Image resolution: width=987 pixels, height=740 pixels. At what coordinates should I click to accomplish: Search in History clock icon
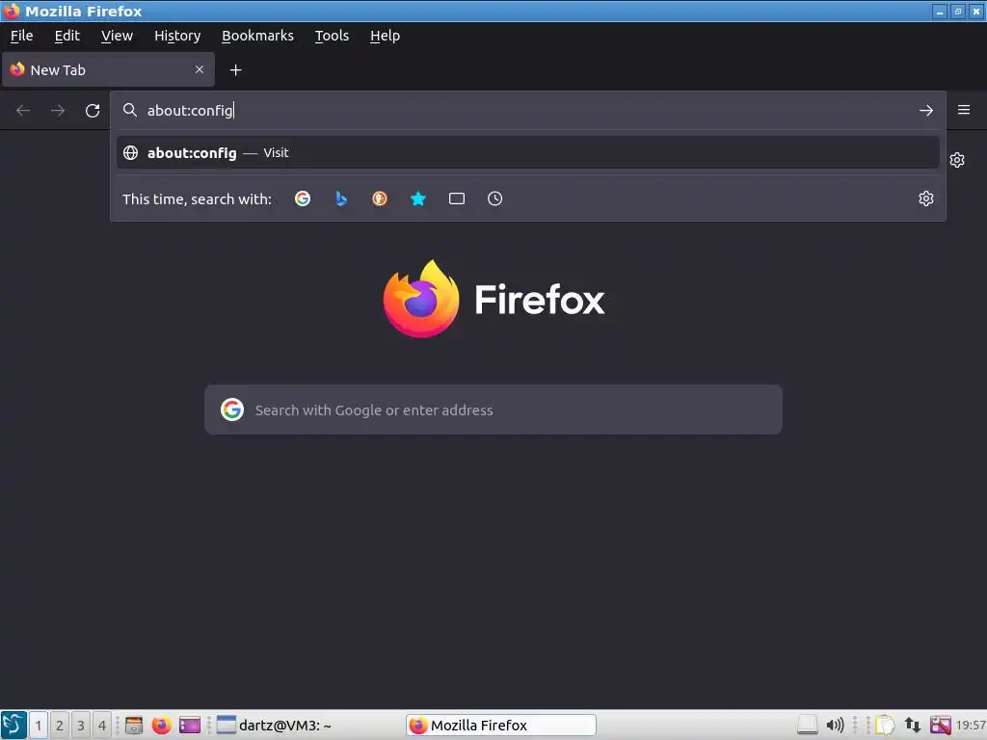[x=494, y=198]
